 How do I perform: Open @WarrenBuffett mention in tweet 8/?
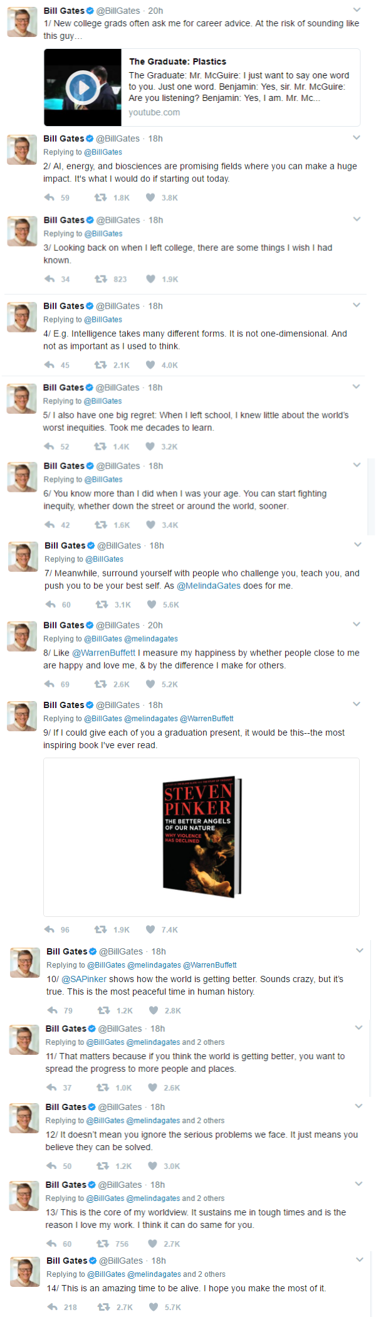(104, 653)
